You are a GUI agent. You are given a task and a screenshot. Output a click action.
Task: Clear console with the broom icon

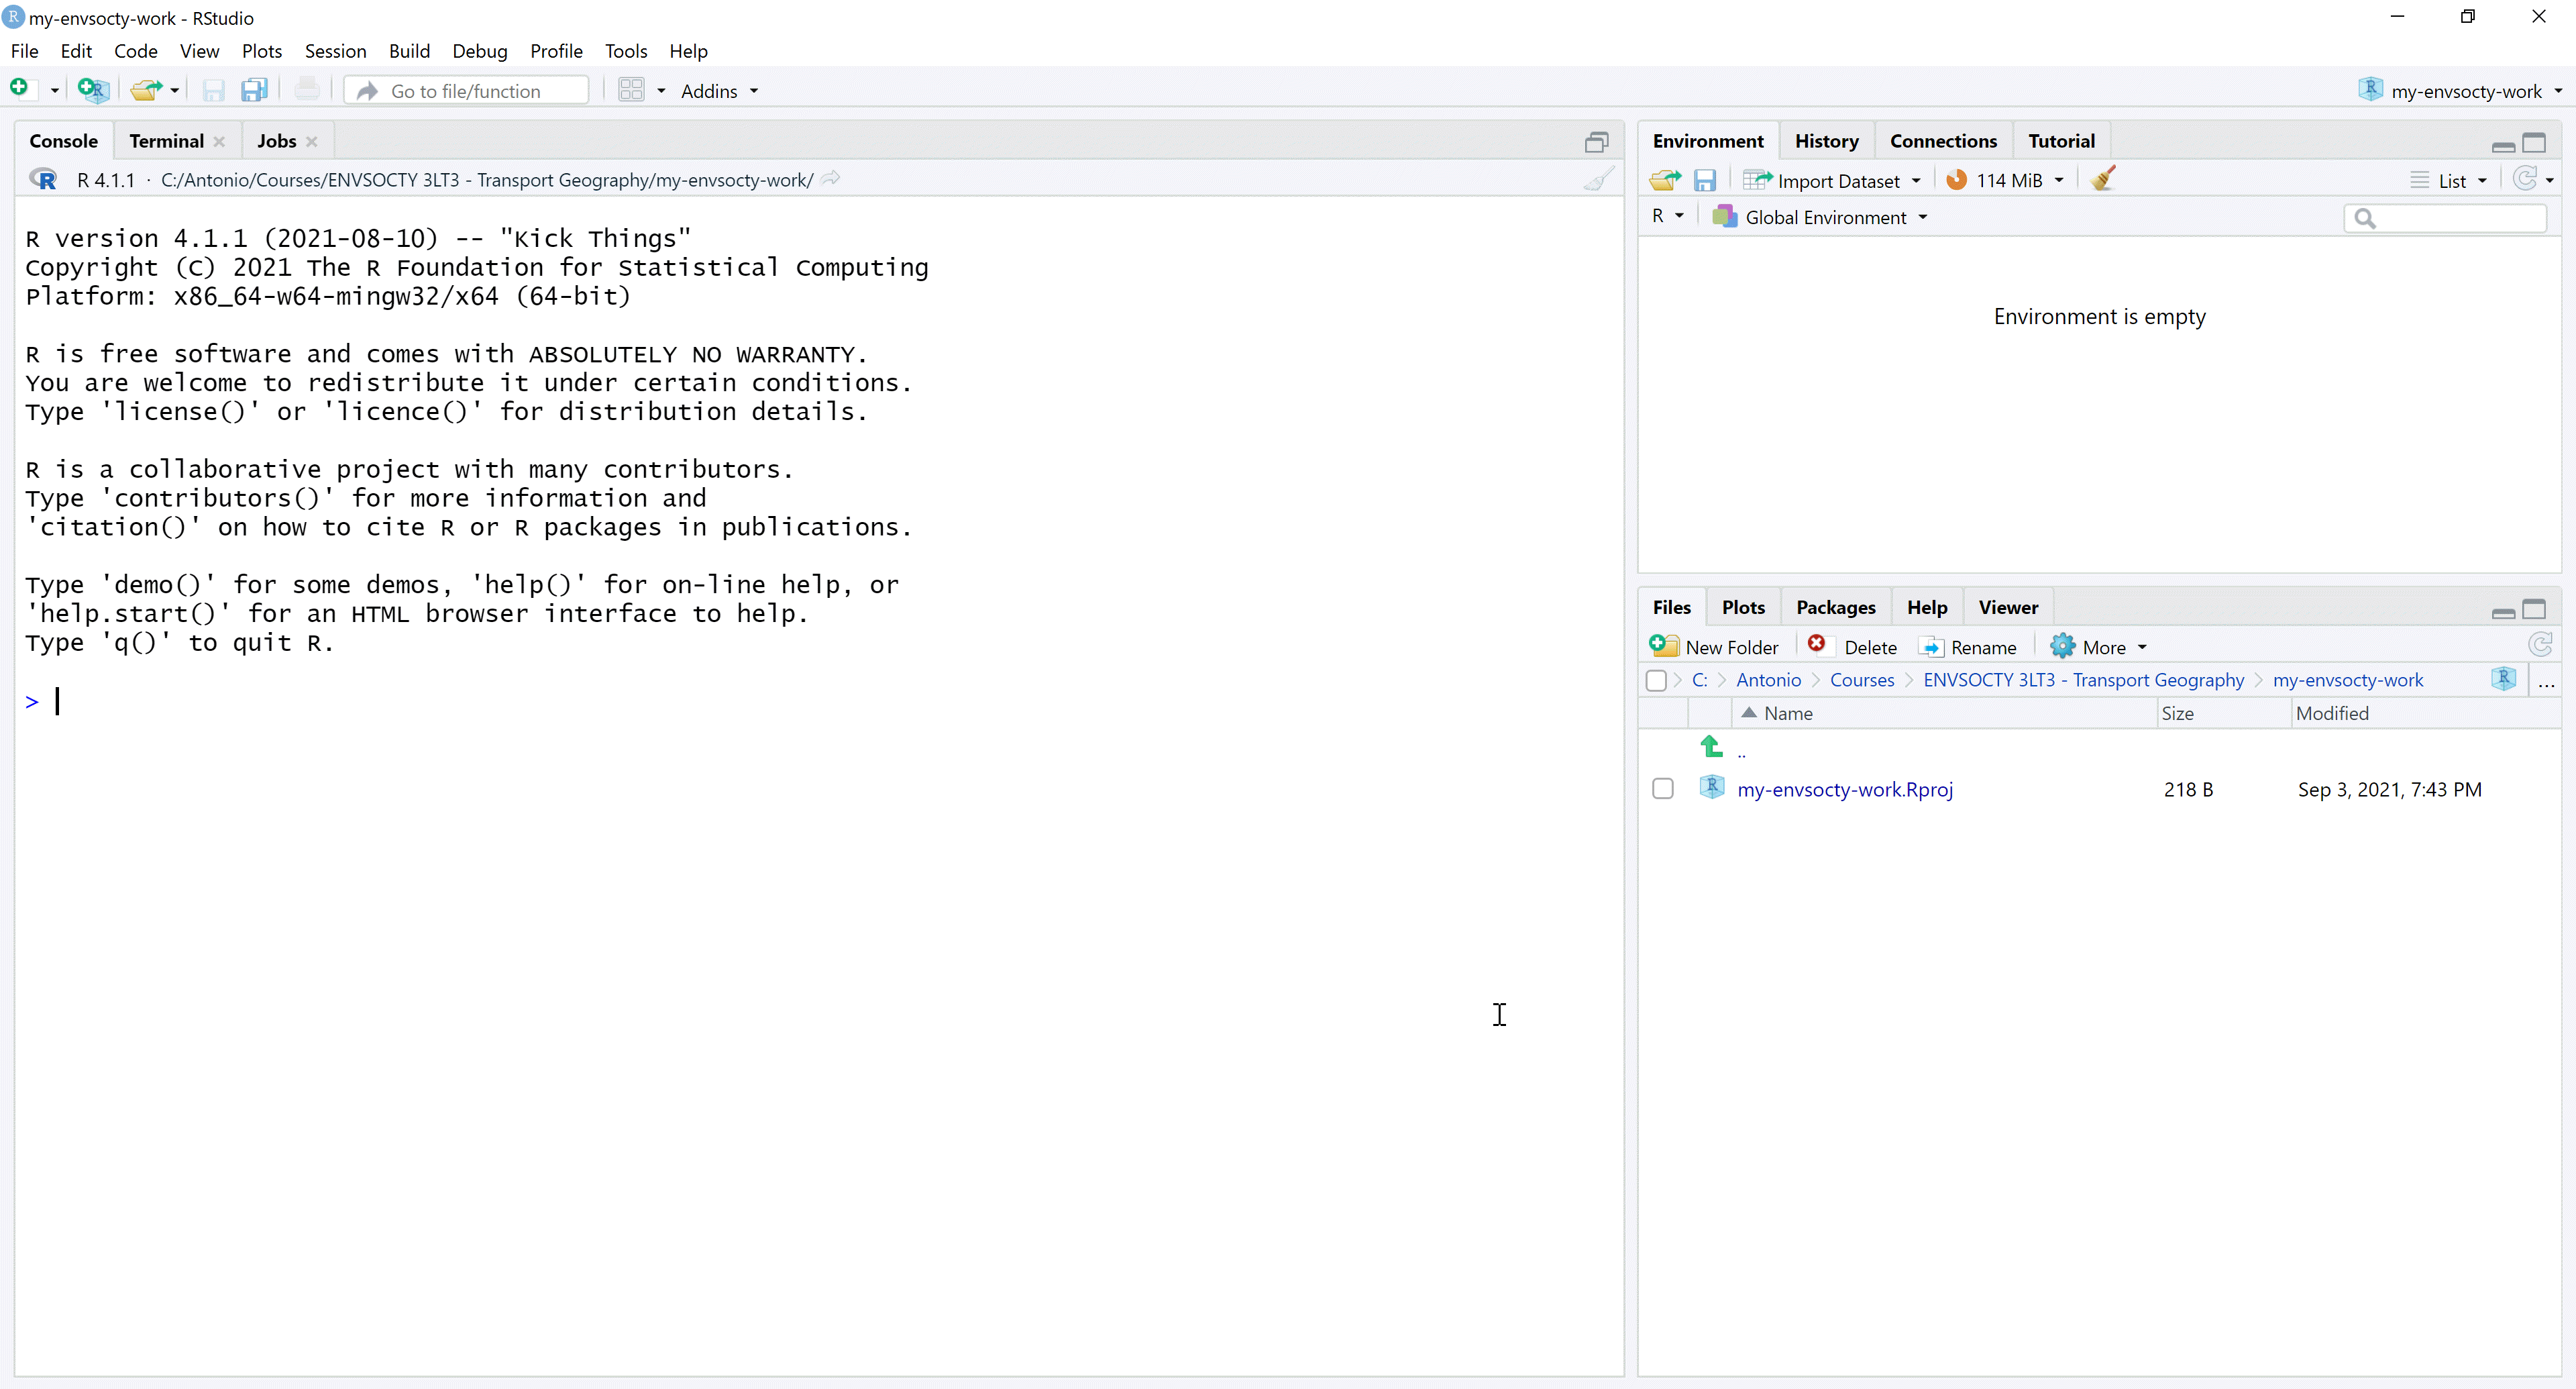pos(1598,180)
